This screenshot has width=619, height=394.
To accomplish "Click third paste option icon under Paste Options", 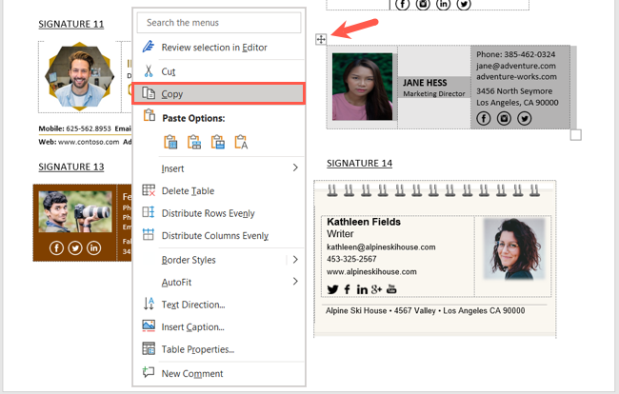I will click(x=217, y=142).
